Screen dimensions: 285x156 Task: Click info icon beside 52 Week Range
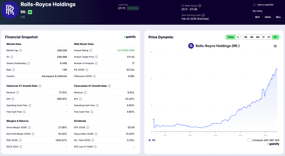(200, 6)
